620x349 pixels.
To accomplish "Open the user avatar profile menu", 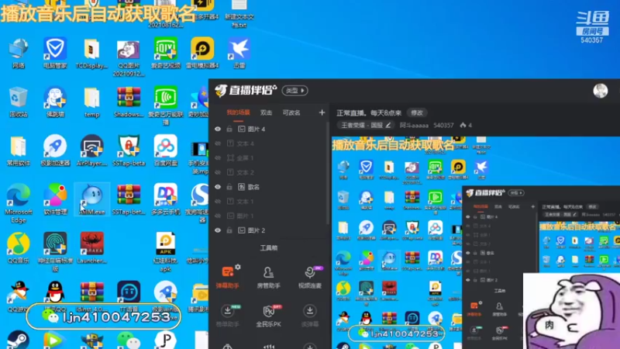I will click(x=600, y=91).
